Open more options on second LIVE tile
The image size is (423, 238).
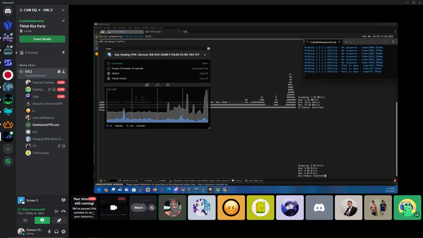pos(123,214)
